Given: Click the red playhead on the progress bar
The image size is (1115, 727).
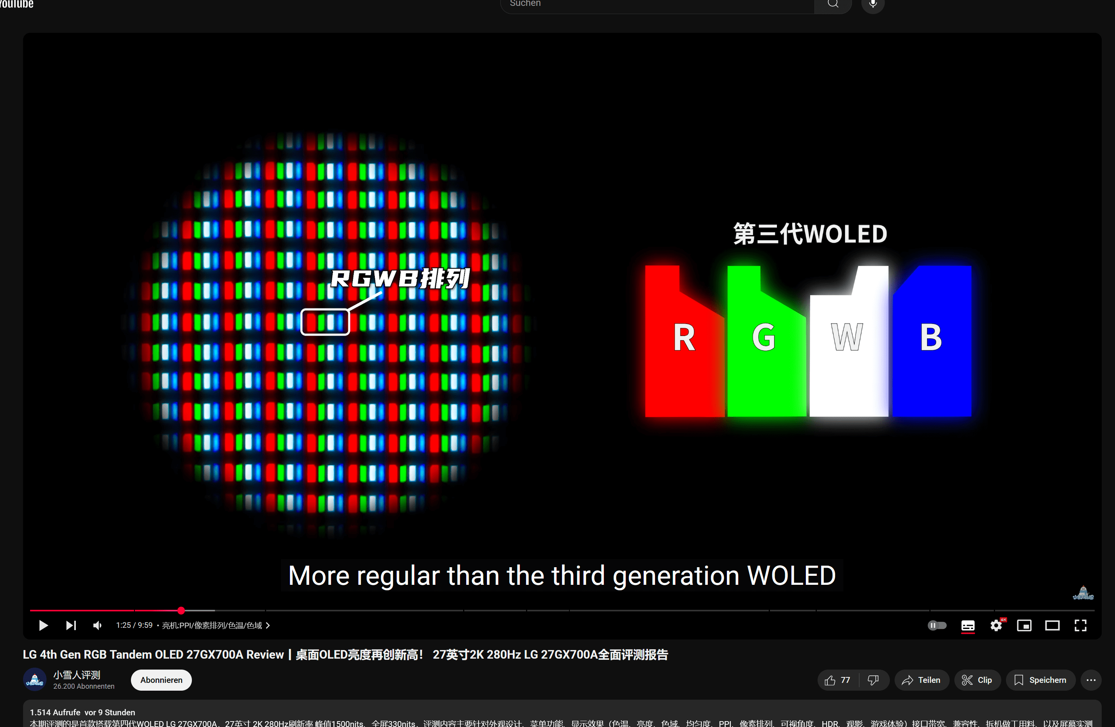Looking at the screenshot, I should click(x=181, y=610).
